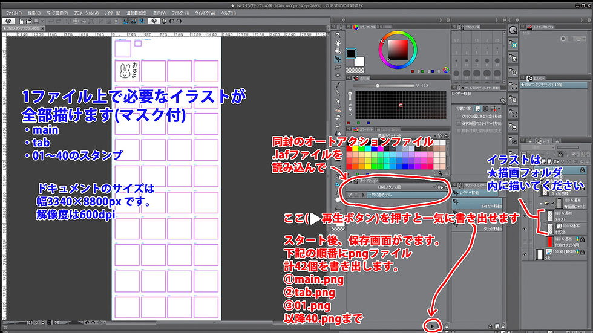The width and height of the screenshot is (593, 333).
Task: Close the ★LINEスタンプテンプレ40個 canvas tab
Action: pos(43,28)
